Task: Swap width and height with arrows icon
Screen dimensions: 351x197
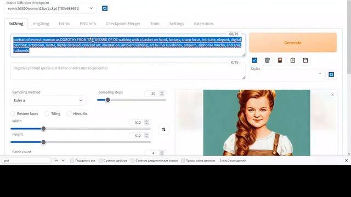Action: (x=163, y=129)
